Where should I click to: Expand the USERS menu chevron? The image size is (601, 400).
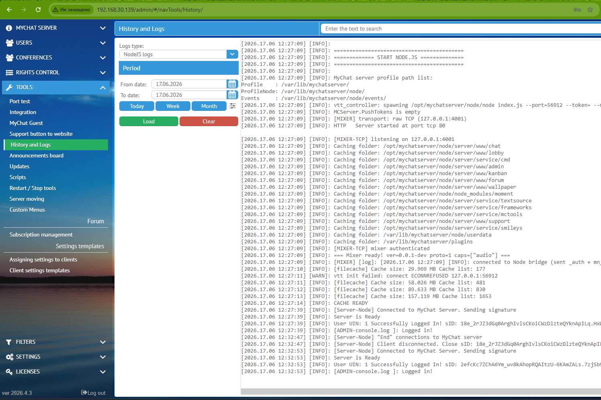click(103, 43)
